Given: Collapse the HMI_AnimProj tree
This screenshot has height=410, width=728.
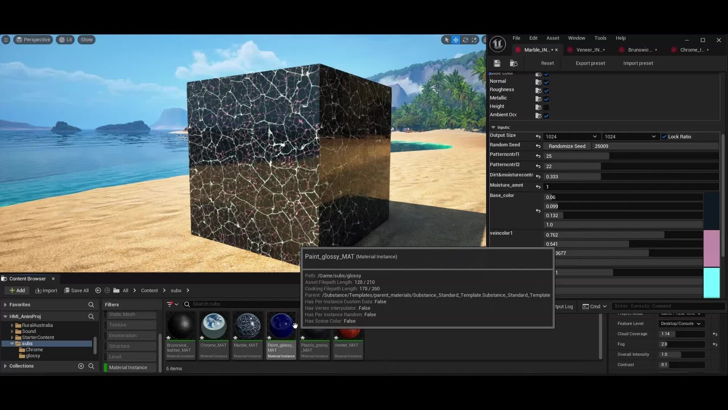Looking at the screenshot, I should click(x=5, y=317).
